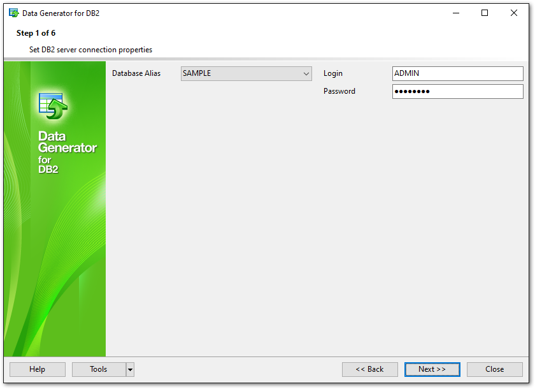Click the 'Step 1 of 6' heading
Viewport: 535px width, 389px height.
(36, 33)
